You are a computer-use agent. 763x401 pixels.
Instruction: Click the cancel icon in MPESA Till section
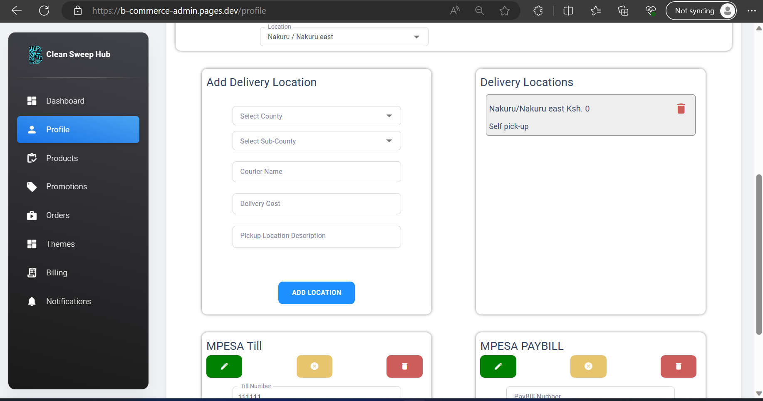coord(314,366)
